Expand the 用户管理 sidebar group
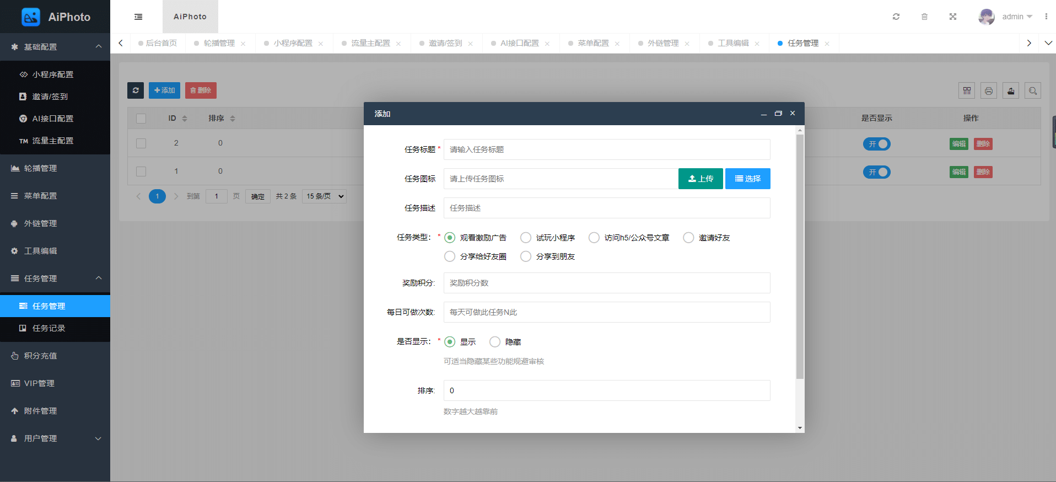This screenshot has width=1056, height=482. coord(55,438)
